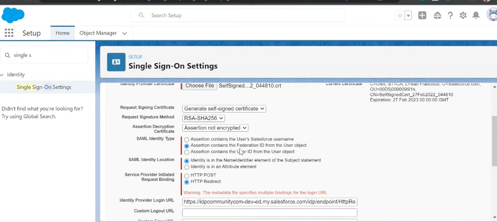Viewport: 497px width, 222px height.
Task: Open the Notifications bell icon
Action: coord(476,15)
